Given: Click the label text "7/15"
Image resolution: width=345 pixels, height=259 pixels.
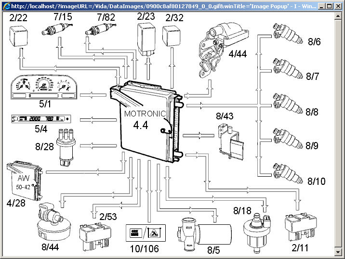Looking at the screenshot, I should click(x=63, y=17).
